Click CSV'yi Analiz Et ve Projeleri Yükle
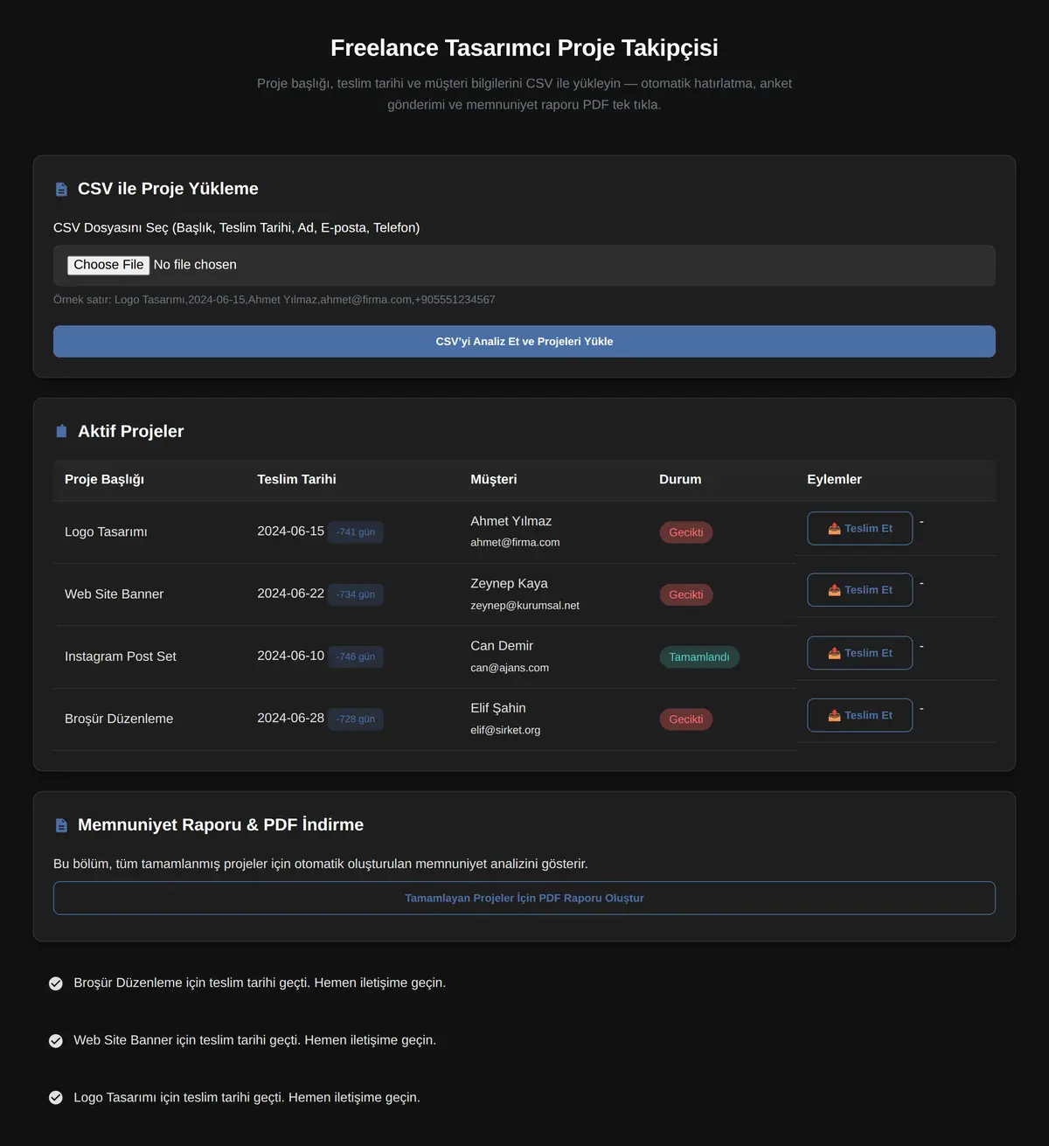This screenshot has height=1146, width=1049. pyautogui.click(x=524, y=342)
